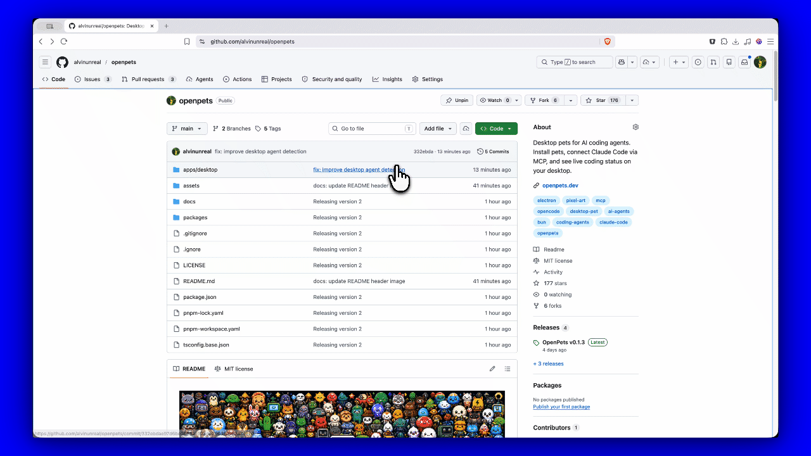Click the browser back arrow
Image resolution: width=811 pixels, height=456 pixels.
(41, 42)
